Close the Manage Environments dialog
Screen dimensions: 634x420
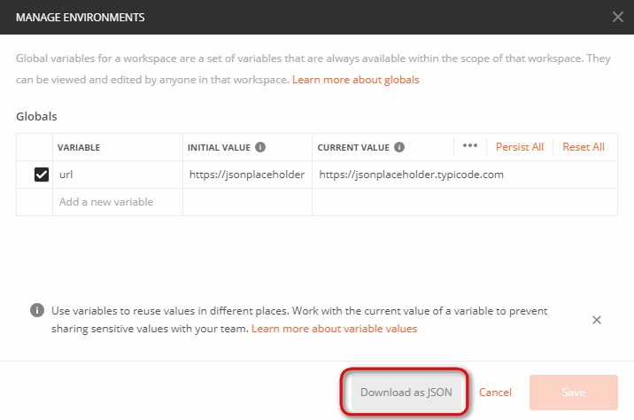pyautogui.click(x=617, y=17)
